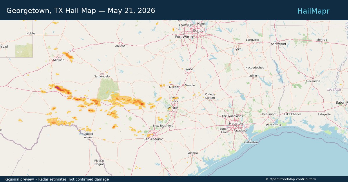Click the hail swath northeast of Midland
The height and width of the screenshot is (182, 348).
point(68,55)
